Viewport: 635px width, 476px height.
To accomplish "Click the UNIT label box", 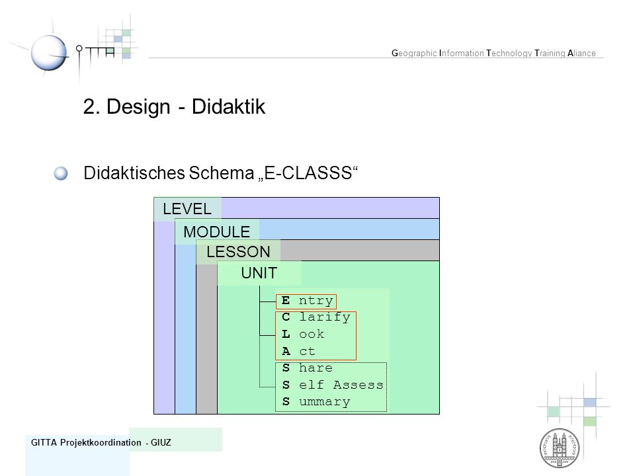I will click(259, 273).
